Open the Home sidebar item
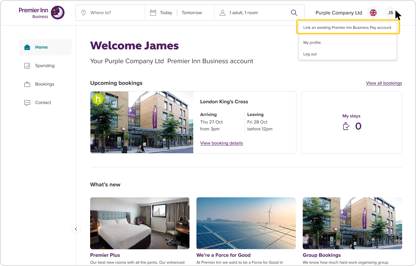This screenshot has height=266, width=416. [x=45, y=47]
